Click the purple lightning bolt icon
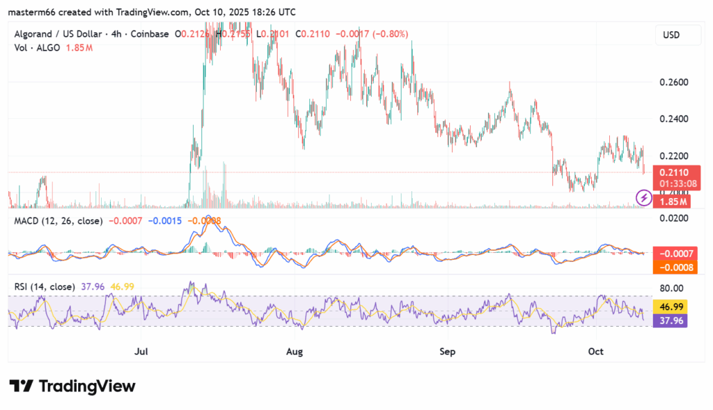This screenshot has height=410, width=713. coord(644,198)
